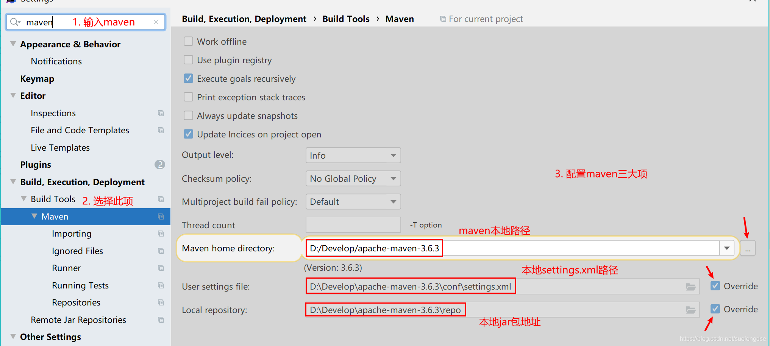Click project-level icon next to Build Tools

tap(161, 199)
